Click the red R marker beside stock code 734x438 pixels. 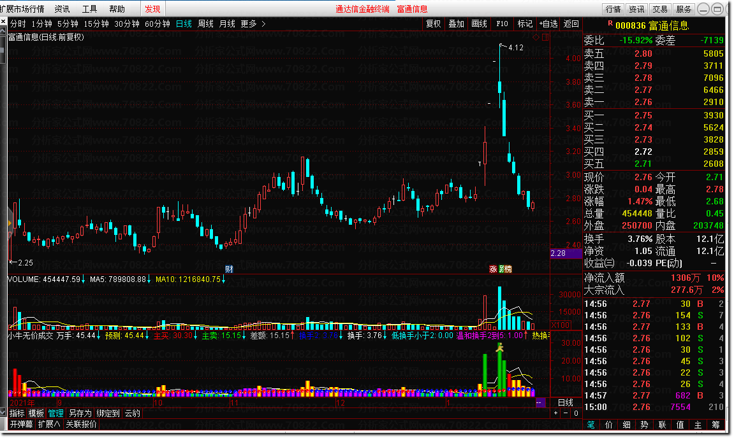610,23
